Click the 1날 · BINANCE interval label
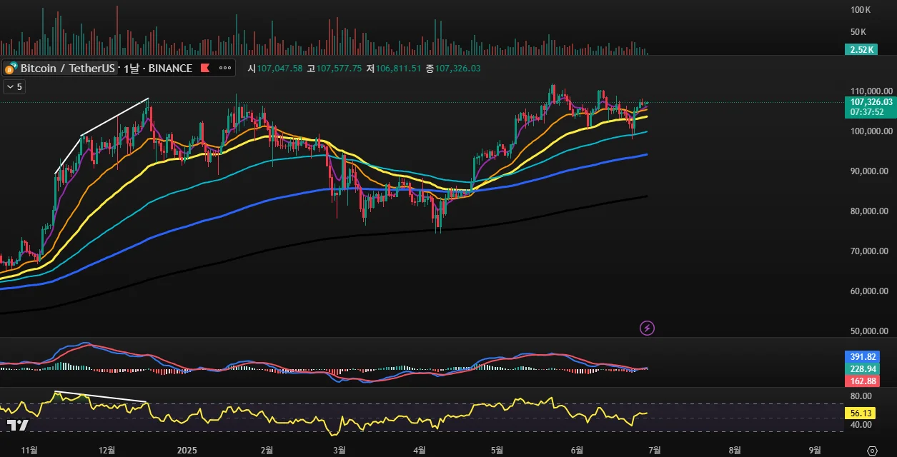Viewport: 897px width, 457px height. (x=158, y=69)
